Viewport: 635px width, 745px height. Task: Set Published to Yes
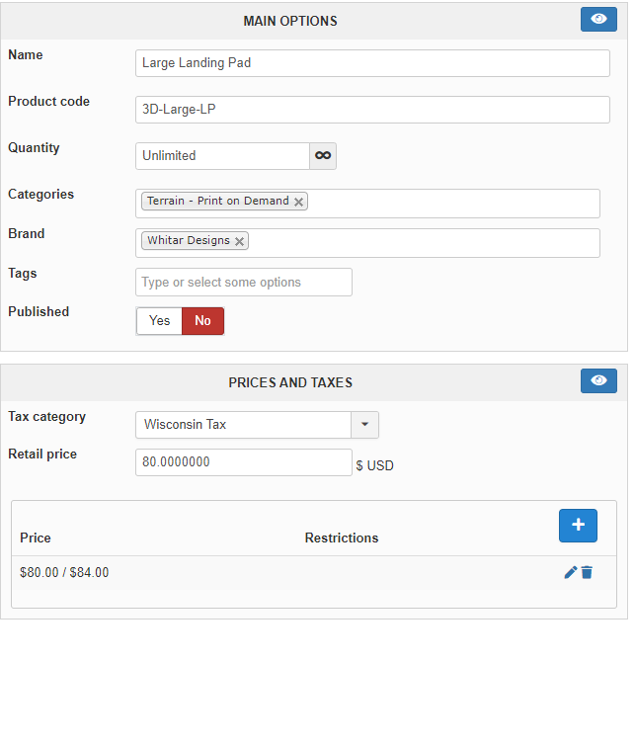pos(160,321)
